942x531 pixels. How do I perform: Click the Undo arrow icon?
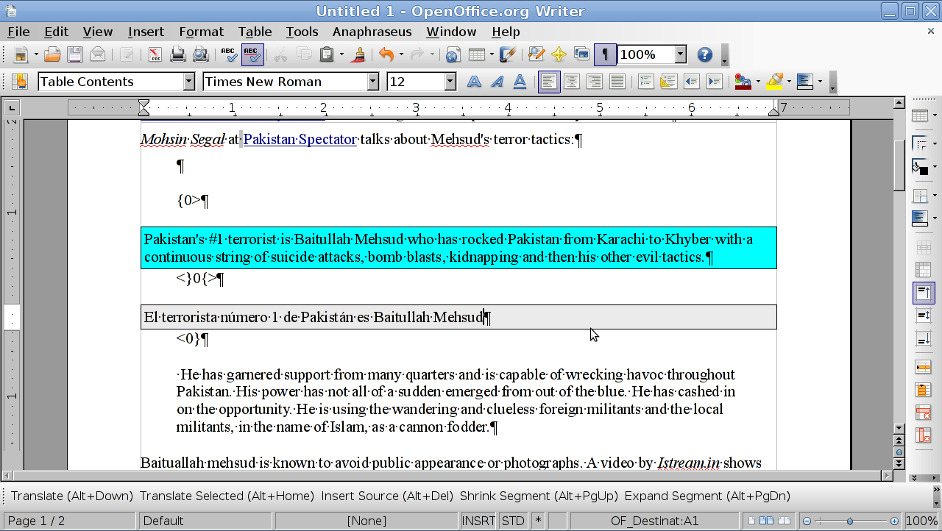(x=386, y=54)
